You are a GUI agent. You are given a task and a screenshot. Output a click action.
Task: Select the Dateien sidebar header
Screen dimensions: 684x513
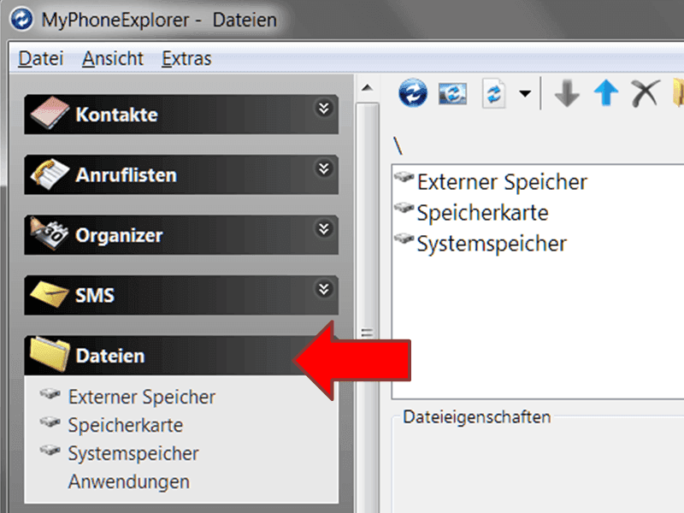(181, 355)
